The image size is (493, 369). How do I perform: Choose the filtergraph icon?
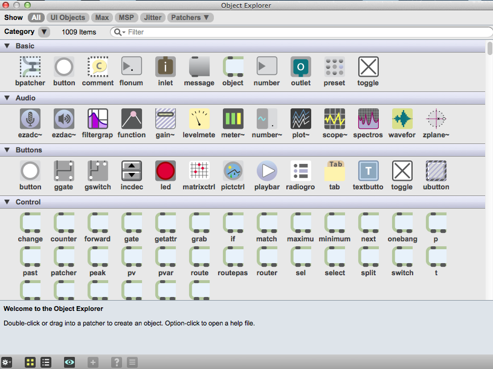[98, 119]
